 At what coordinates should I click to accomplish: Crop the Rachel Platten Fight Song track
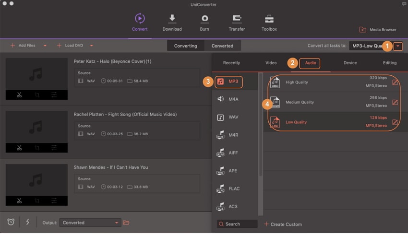pos(37,148)
